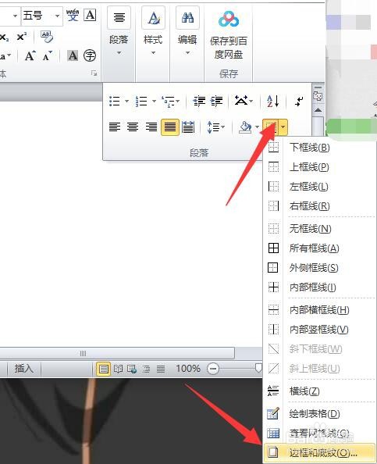Select 右框线(R) menu item
Viewport: 377px width, 464px height.
[319, 205]
